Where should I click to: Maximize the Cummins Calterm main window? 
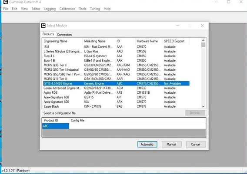pyautogui.click(x=229, y=2)
